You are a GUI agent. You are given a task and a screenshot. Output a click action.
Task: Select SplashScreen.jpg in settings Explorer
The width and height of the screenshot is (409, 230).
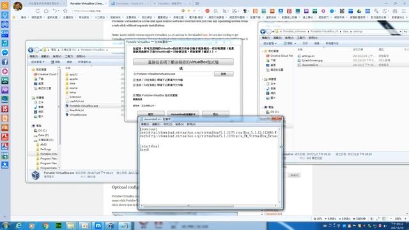(312, 60)
